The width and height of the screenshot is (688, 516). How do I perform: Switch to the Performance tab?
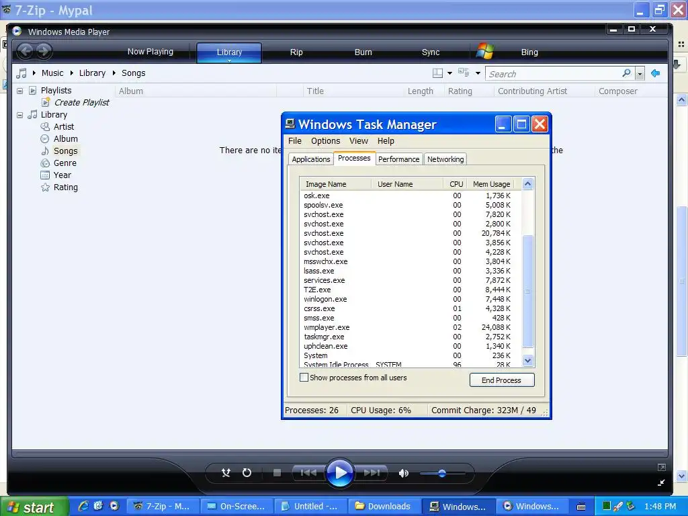[x=398, y=159]
